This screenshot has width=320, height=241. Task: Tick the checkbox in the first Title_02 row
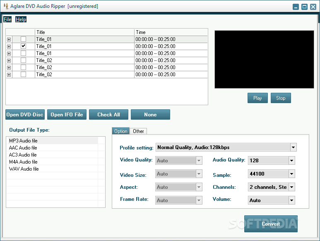[24, 60]
